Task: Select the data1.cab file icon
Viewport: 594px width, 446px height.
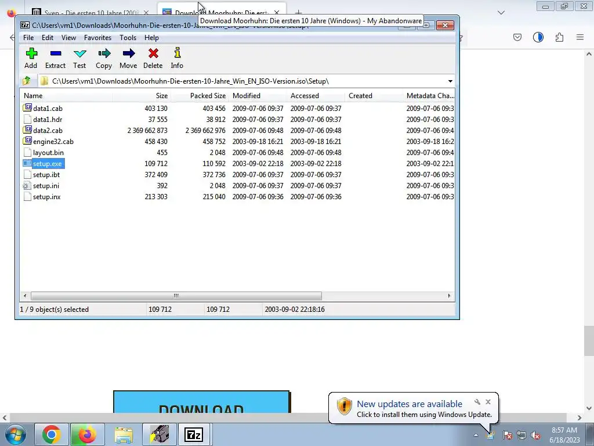Action: point(27,108)
